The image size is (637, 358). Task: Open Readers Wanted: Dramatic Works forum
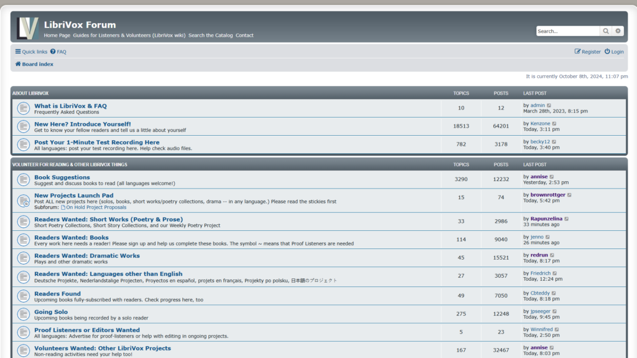87,255
